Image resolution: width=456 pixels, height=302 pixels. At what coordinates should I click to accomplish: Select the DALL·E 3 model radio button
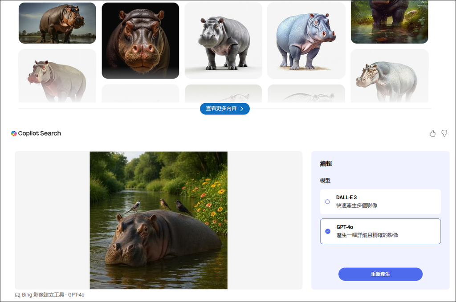[x=327, y=201]
